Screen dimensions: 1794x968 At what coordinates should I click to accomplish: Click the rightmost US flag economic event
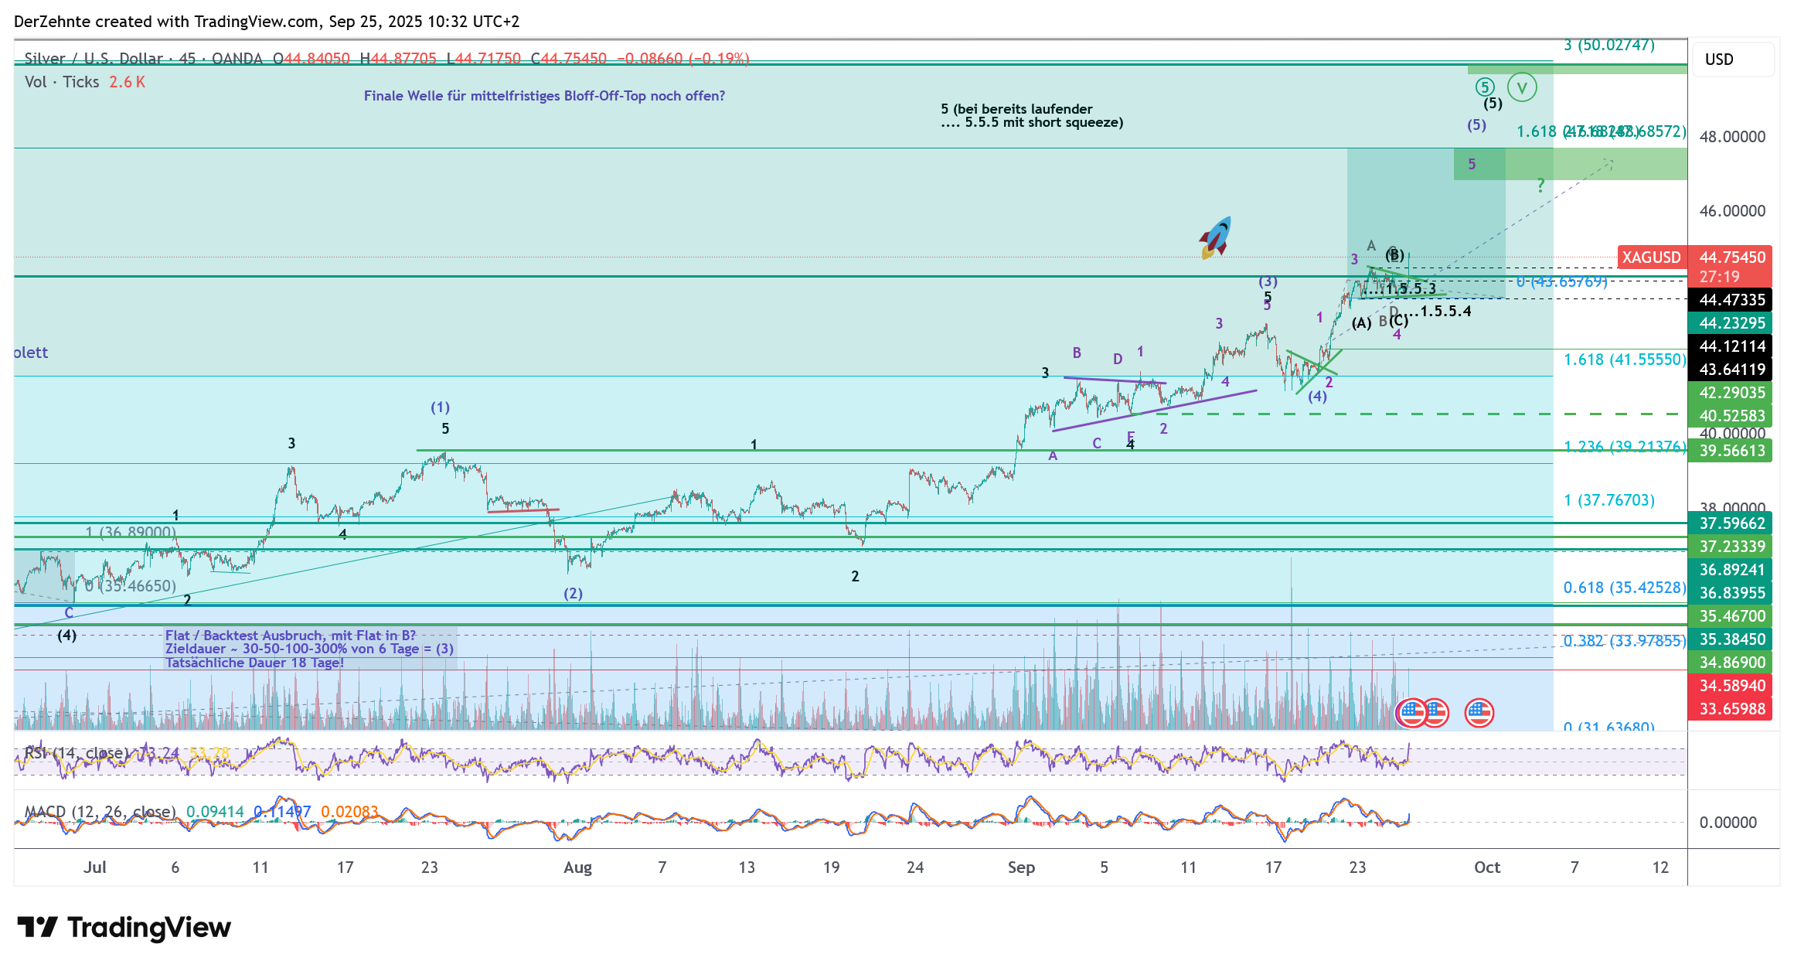1479,713
